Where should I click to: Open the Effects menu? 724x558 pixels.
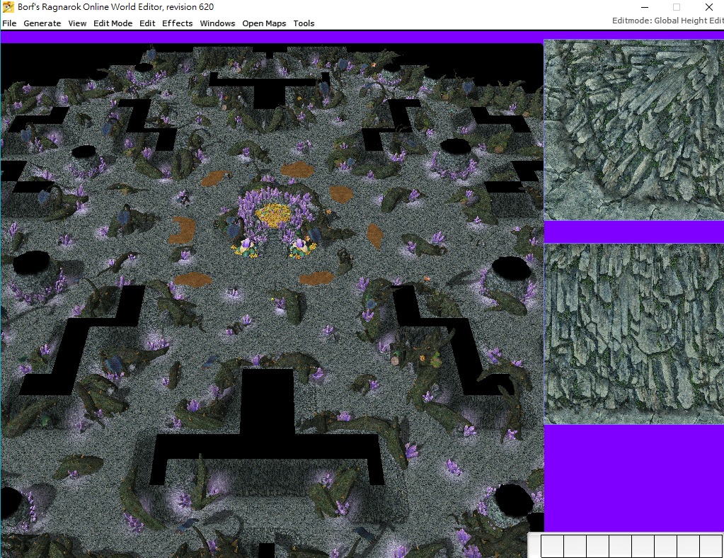click(x=178, y=23)
